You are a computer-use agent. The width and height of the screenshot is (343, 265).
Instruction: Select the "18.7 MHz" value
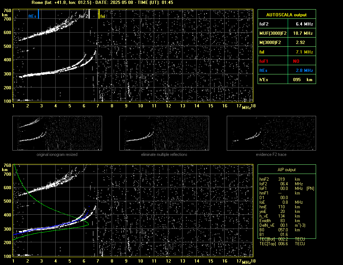[x=303, y=33]
